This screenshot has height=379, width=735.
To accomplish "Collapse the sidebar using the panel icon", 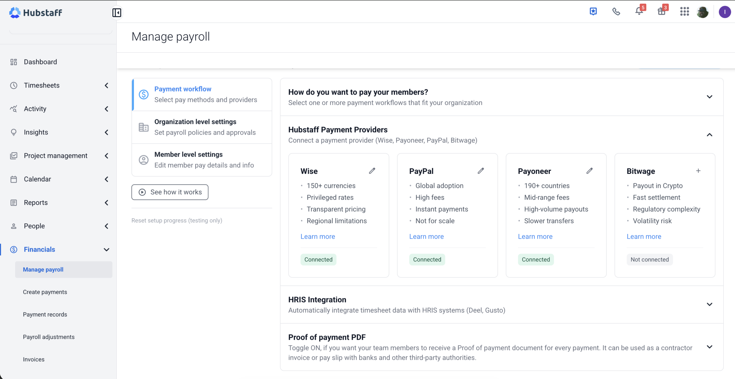I will point(117,12).
